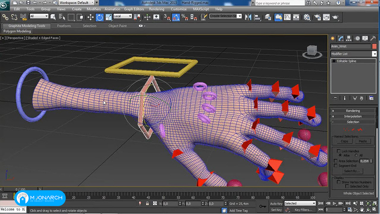Image resolution: width=380 pixels, height=214 pixels.
Task: Enable Show Vertex Numbers checkbox
Action: (338, 182)
